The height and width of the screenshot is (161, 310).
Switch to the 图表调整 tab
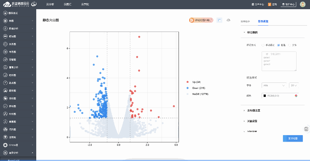tap(263, 22)
